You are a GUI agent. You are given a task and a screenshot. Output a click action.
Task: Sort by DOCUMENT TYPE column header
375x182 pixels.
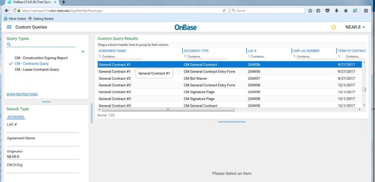[196, 51]
